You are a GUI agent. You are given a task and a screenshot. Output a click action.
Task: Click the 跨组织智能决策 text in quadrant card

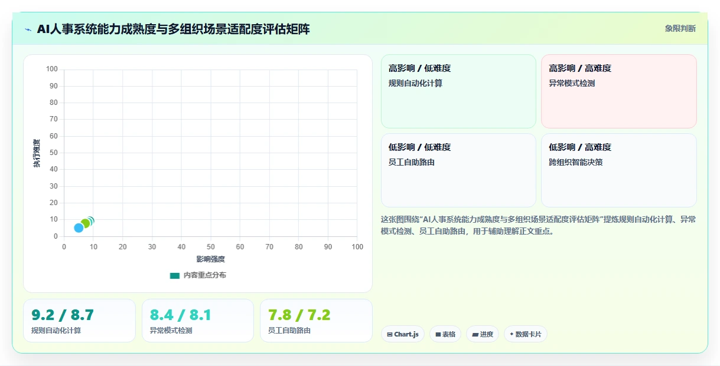tap(576, 162)
